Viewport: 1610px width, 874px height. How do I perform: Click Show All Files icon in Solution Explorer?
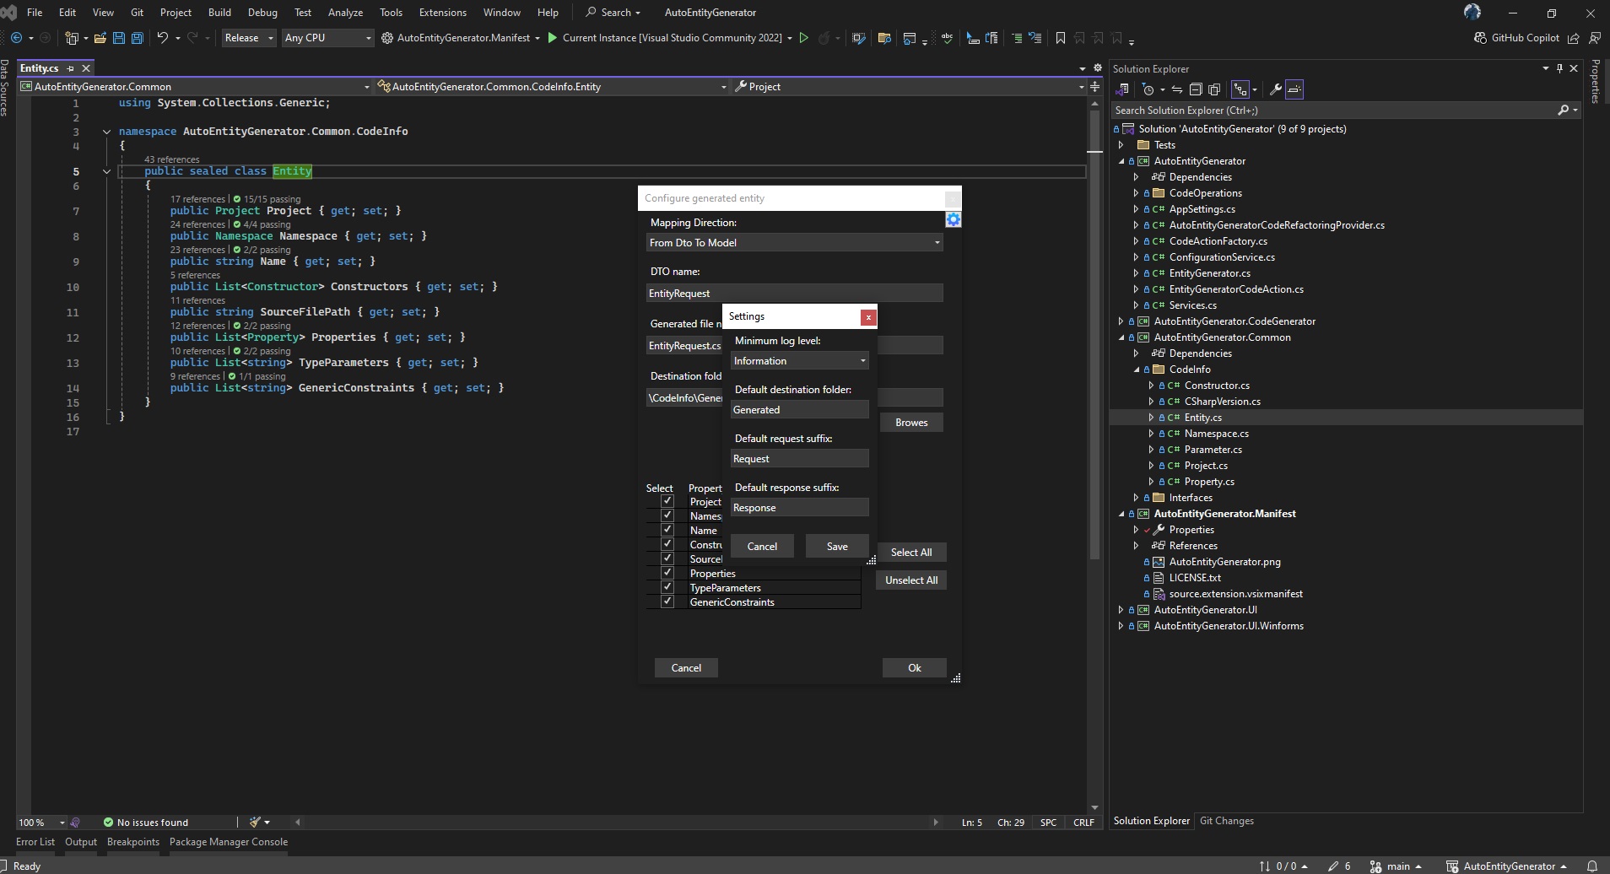[1214, 89]
